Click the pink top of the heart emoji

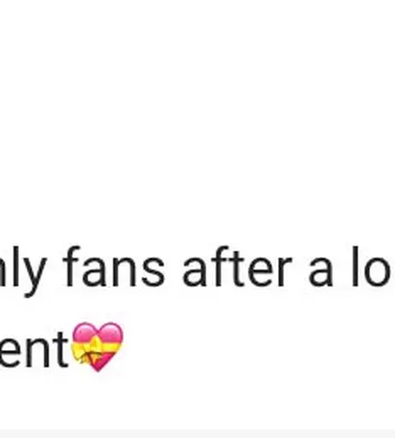[x=97, y=332]
